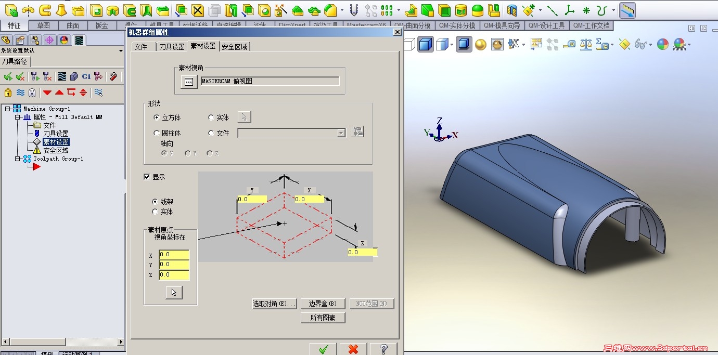Switch to the 安全区域 dialog tab
This screenshot has width=718, height=355.
click(235, 47)
